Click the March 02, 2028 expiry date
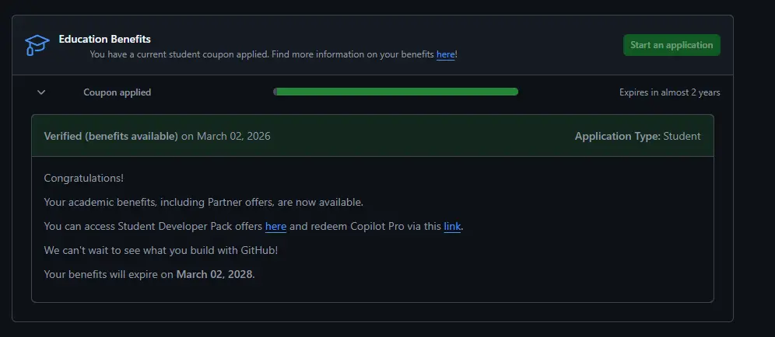This screenshot has height=337, width=775. pyautogui.click(x=214, y=274)
